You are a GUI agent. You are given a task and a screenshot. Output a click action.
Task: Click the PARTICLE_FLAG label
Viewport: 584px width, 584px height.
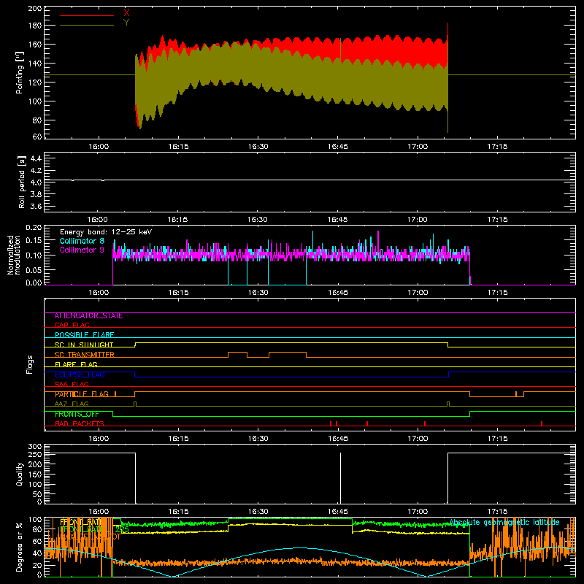click(x=82, y=394)
